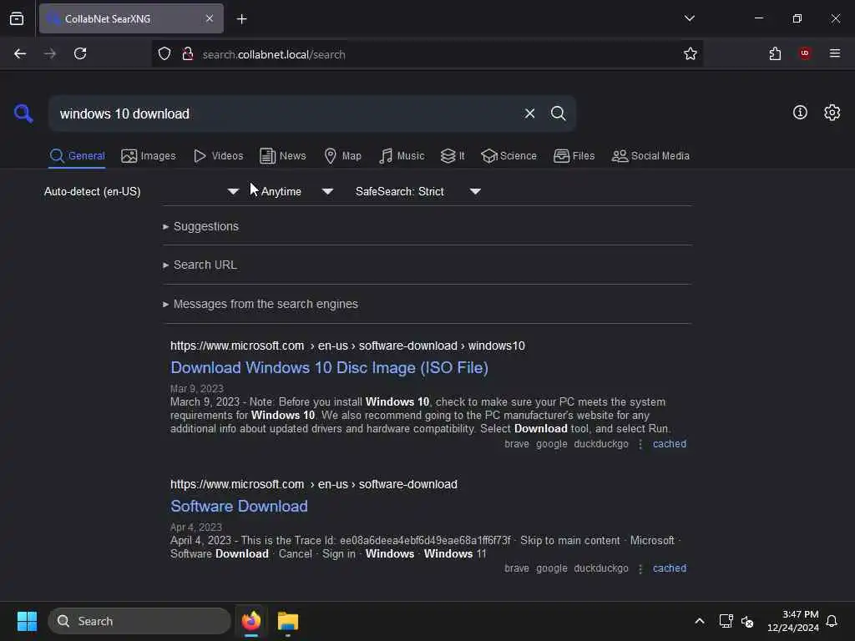Open the Windows Start menu
Image resolution: width=855 pixels, height=641 pixels.
27,621
